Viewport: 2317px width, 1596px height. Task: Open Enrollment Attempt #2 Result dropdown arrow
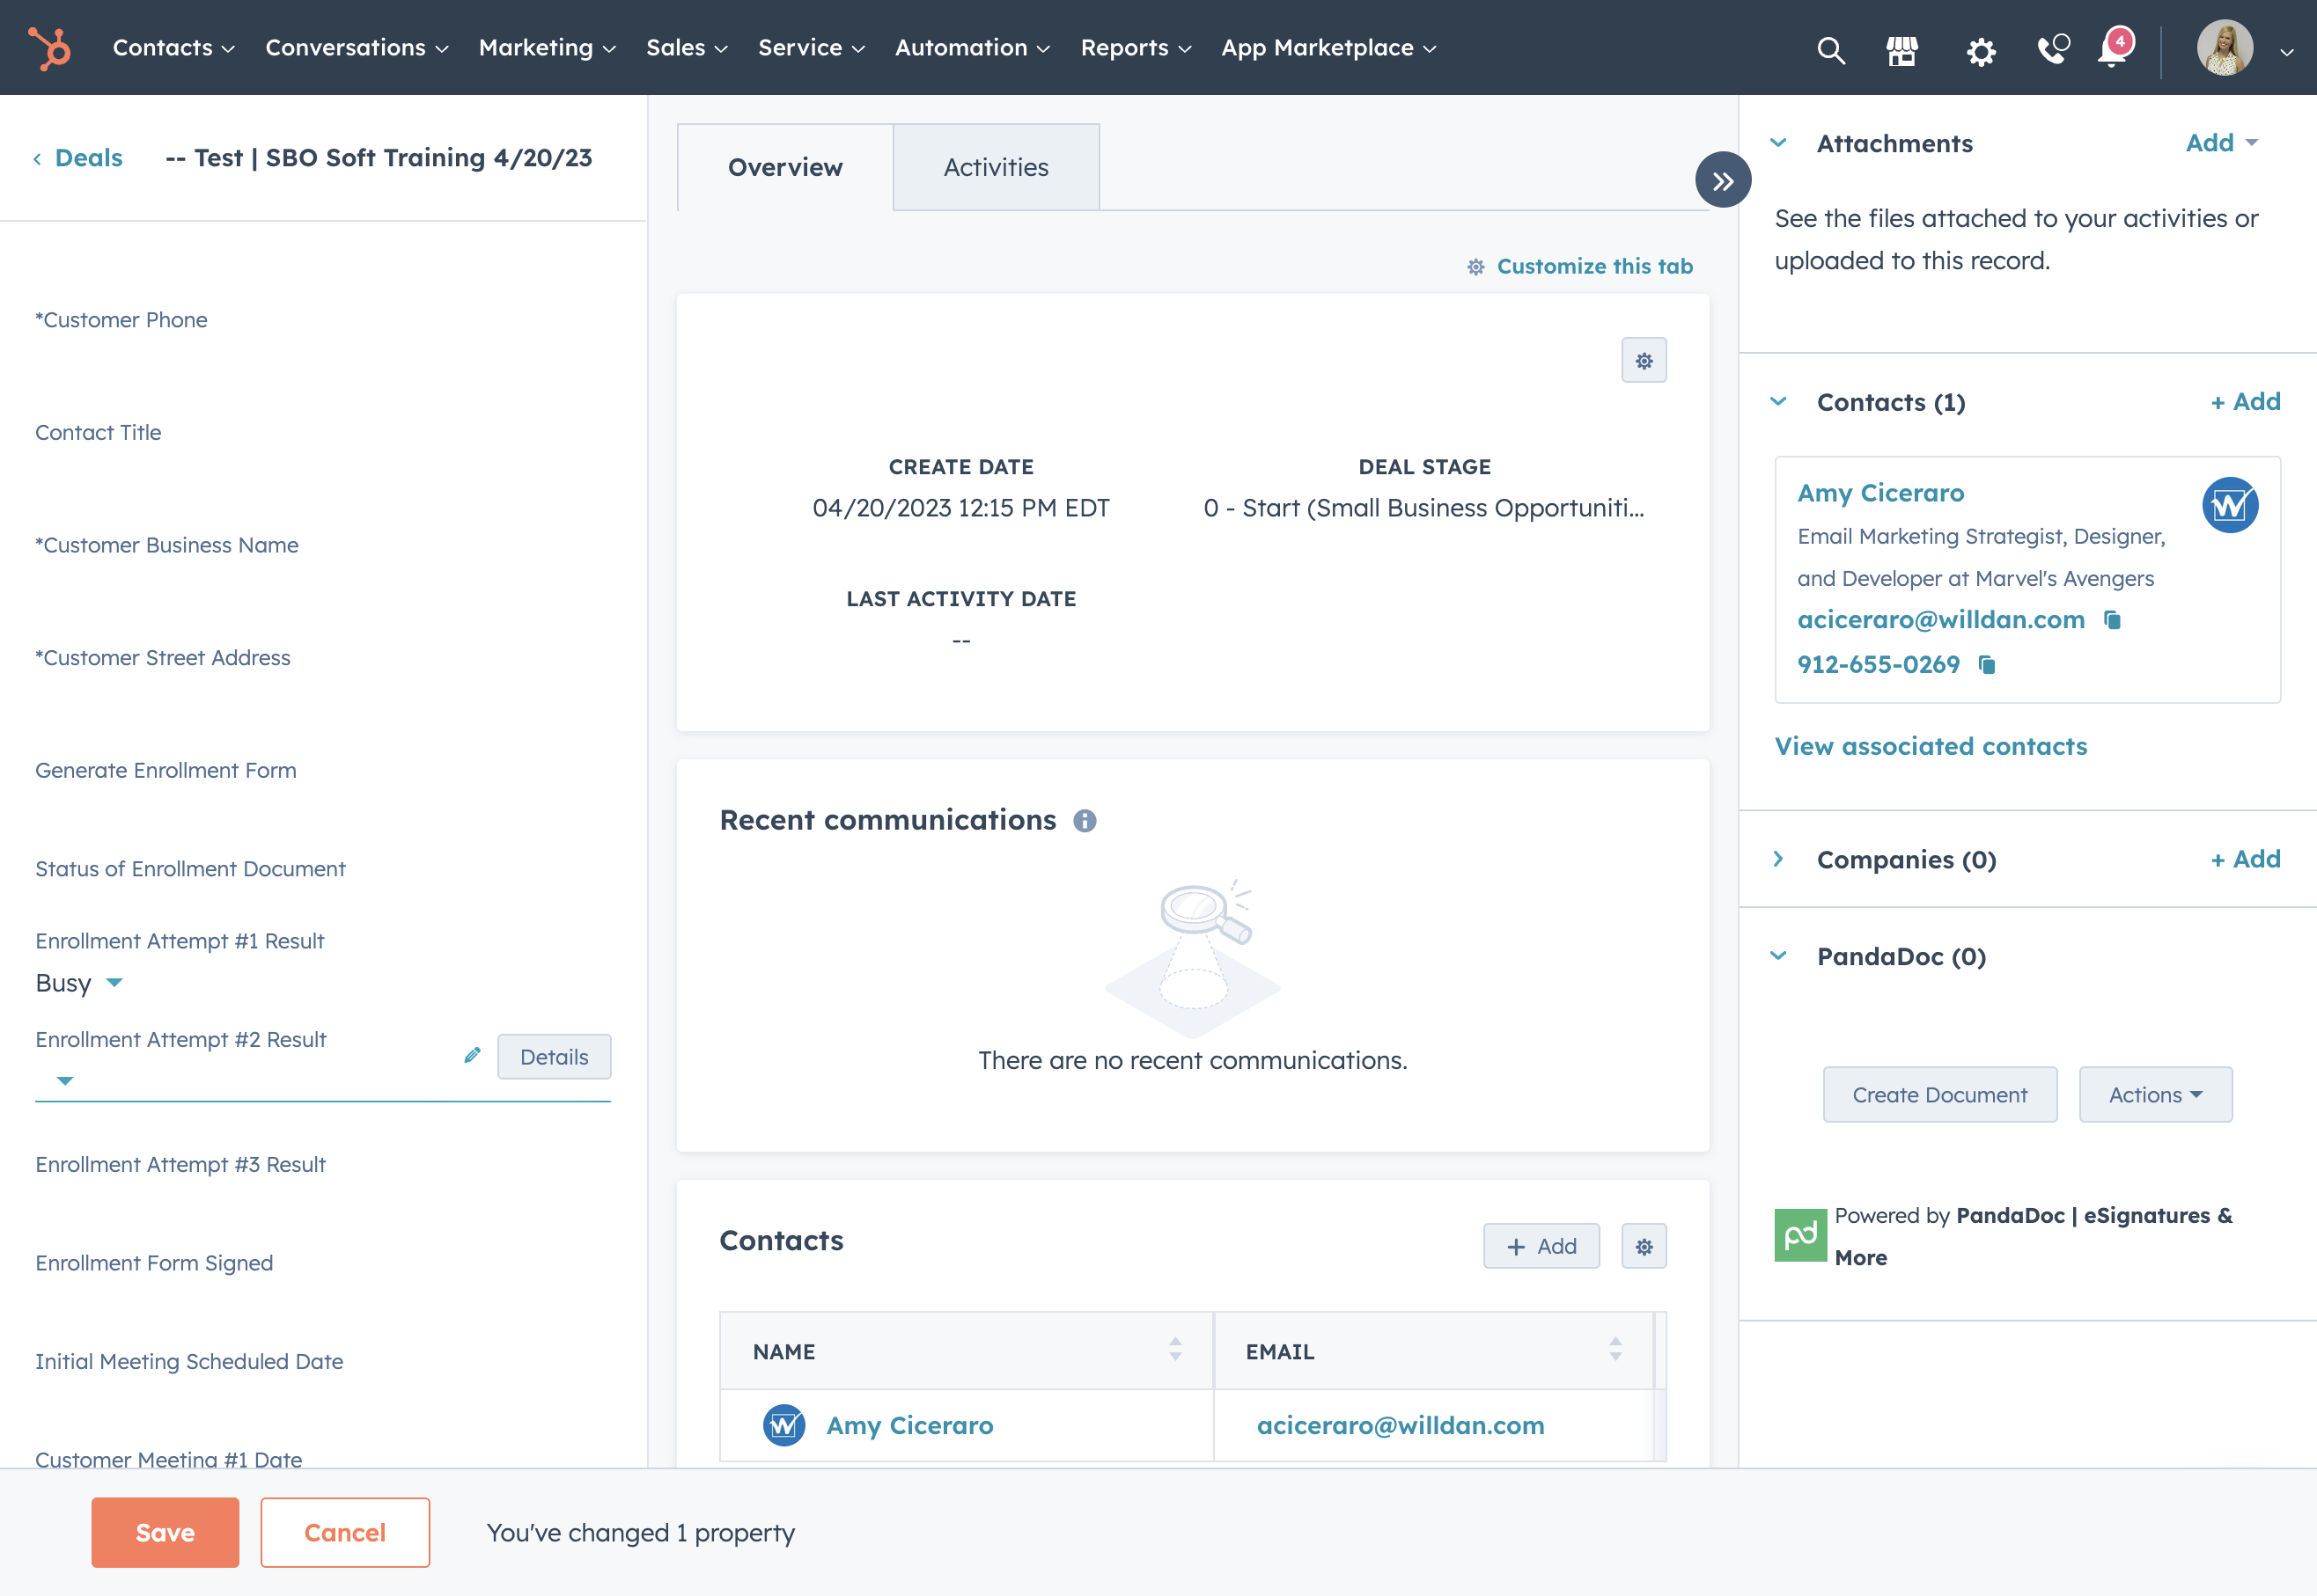[65, 1081]
